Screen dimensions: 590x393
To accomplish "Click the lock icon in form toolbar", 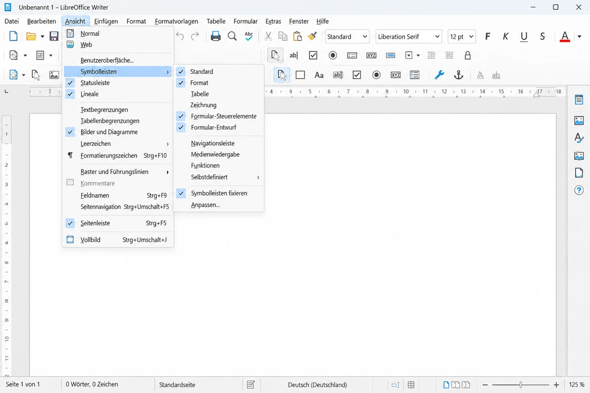I will pos(468,56).
